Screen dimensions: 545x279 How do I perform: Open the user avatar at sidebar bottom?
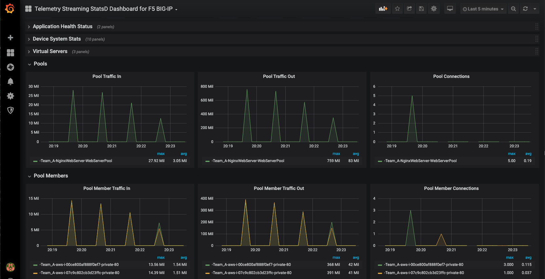tap(10, 267)
